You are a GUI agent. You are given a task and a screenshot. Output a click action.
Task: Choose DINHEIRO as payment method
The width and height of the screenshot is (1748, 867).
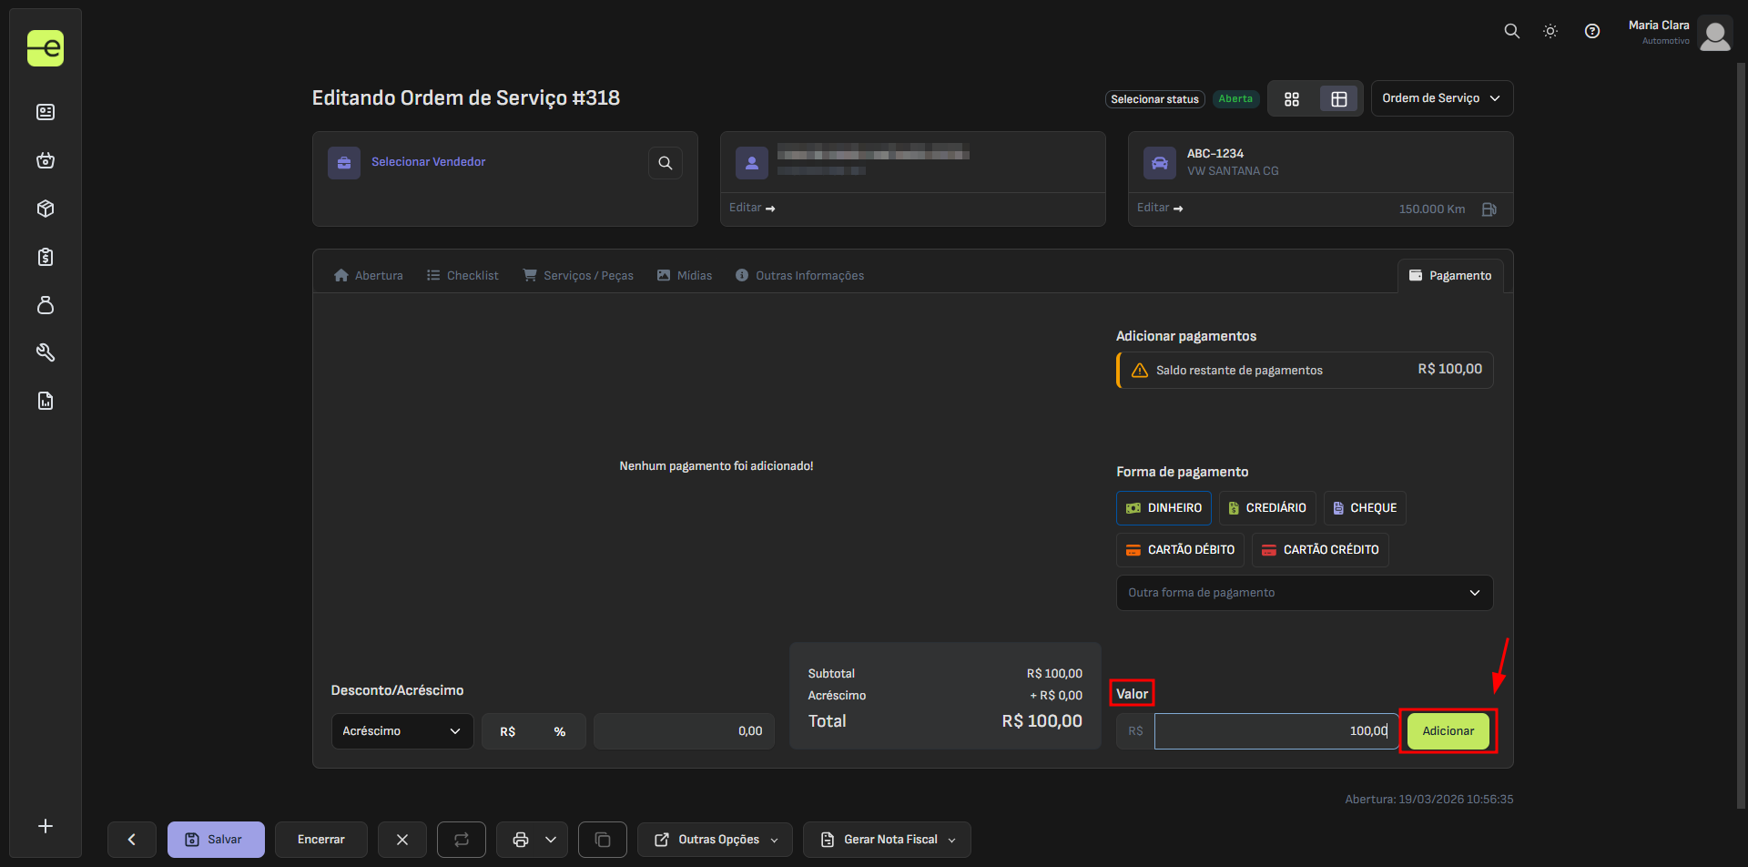(x=1164, y=508)
